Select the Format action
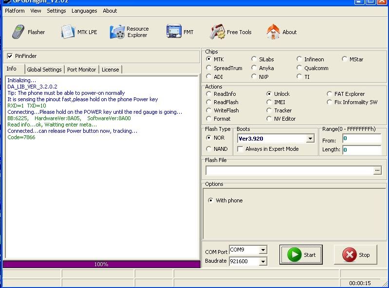This screenshot has width=389, height=288. click(209, 119)
